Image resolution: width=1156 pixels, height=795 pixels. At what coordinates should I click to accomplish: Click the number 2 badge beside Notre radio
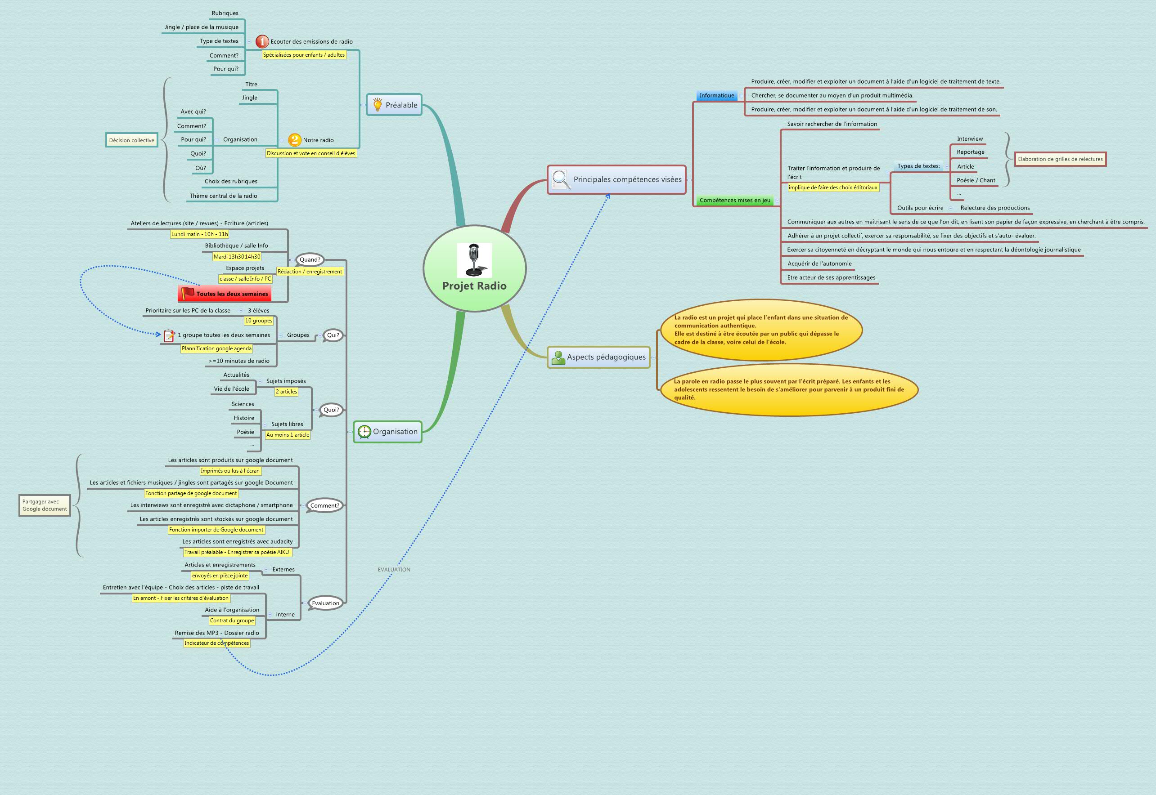[294, 140]
